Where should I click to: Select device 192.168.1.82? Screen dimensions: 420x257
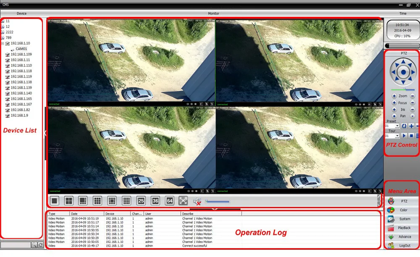[x=20, y=110]
